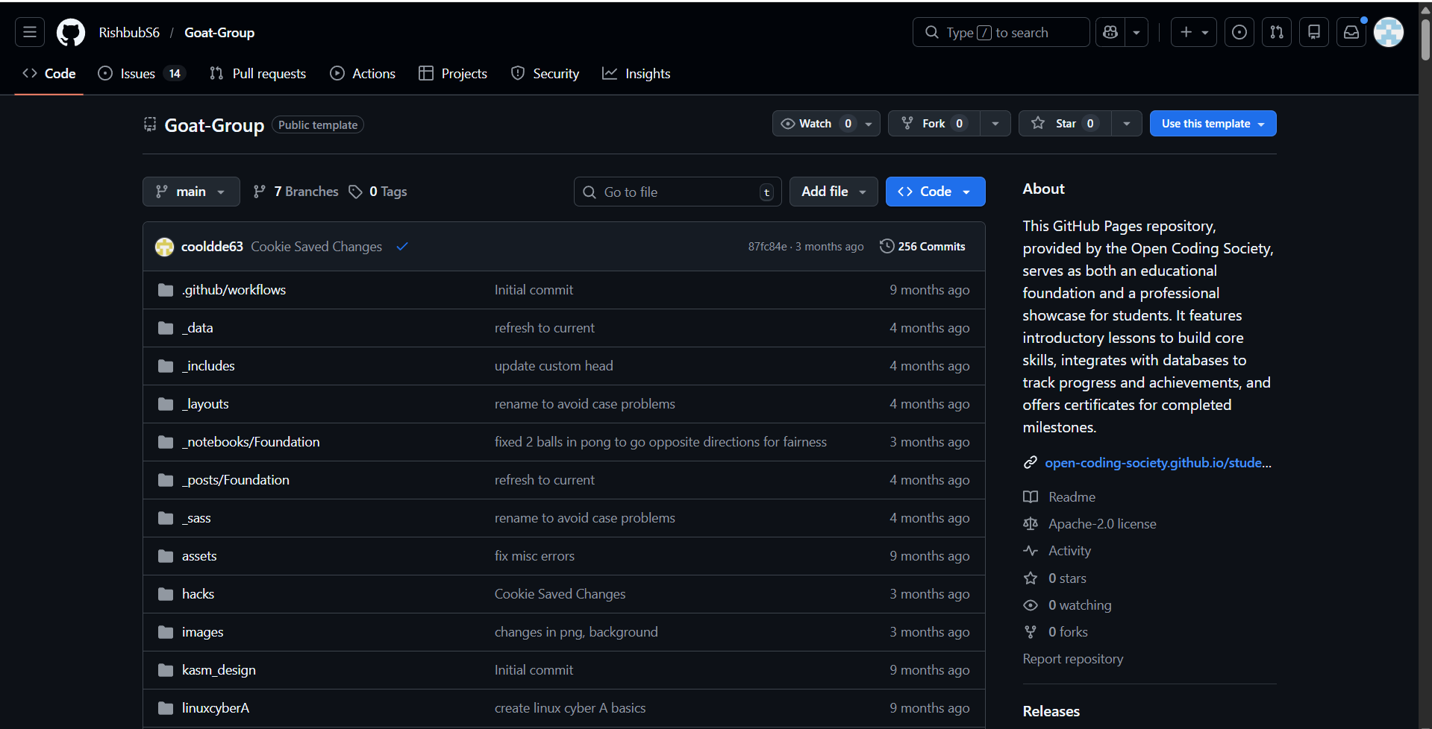Open the 256 Commits history

tap(923, 247)
